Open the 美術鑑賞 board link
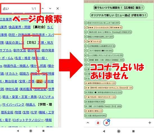The image size is (154, 135). click(x=26, y=89)
